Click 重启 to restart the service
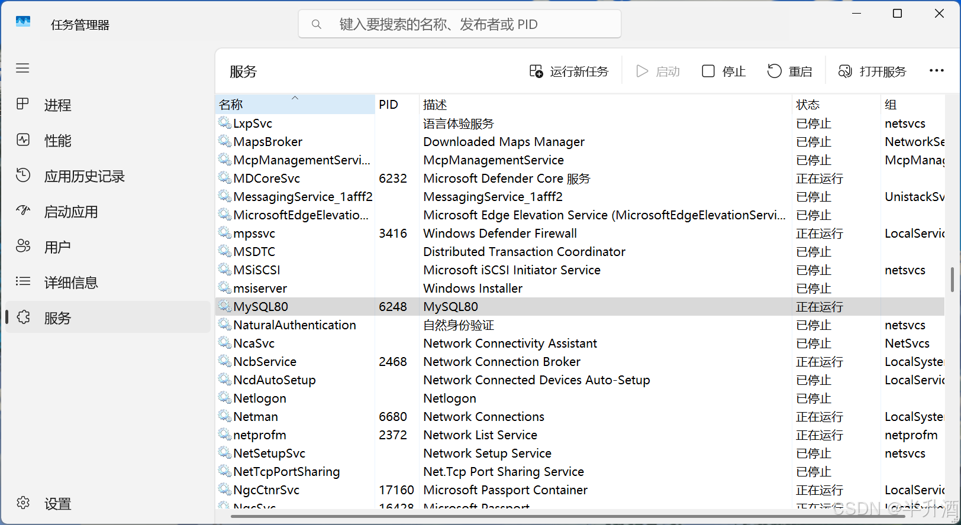The height and width of the screenshot is (525, 961). point(790,72)
